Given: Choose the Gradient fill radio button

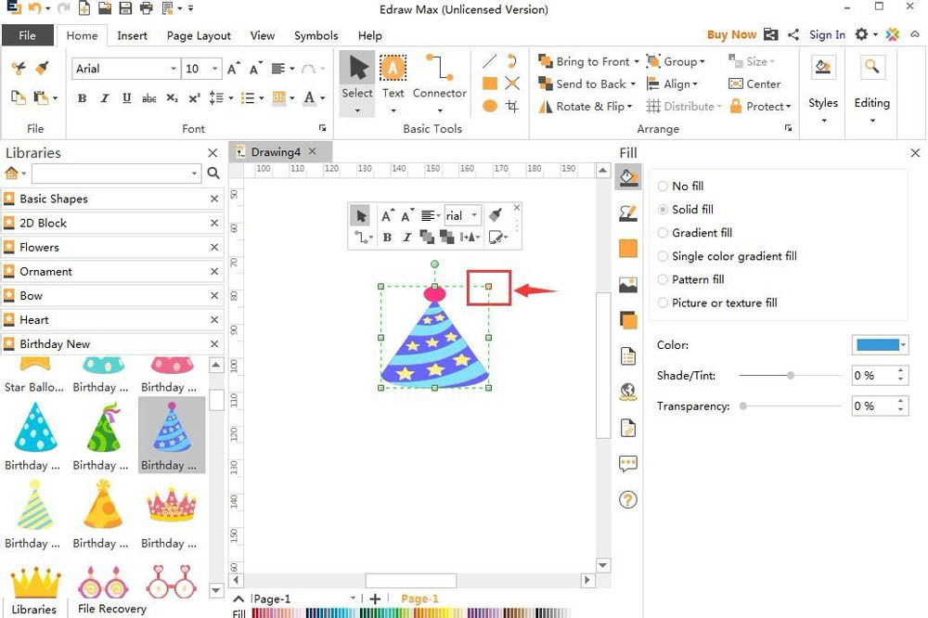Looking at the screenshot, I should (663, 233).
